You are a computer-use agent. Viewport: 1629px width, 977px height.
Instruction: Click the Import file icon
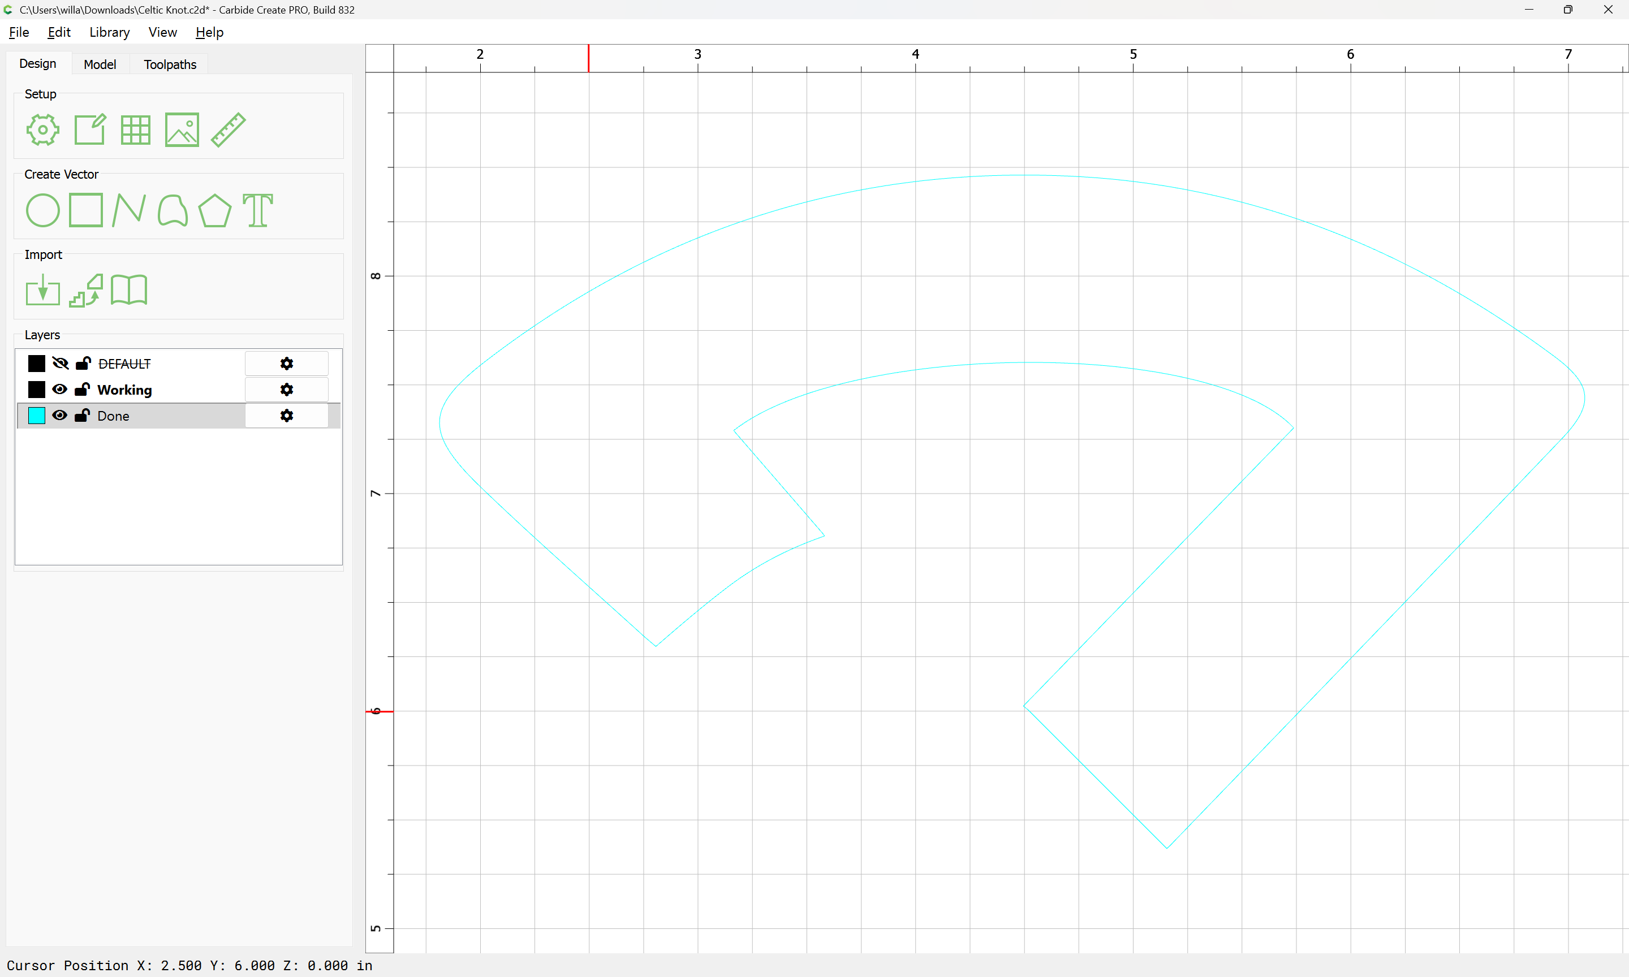[x=43, y=291]
